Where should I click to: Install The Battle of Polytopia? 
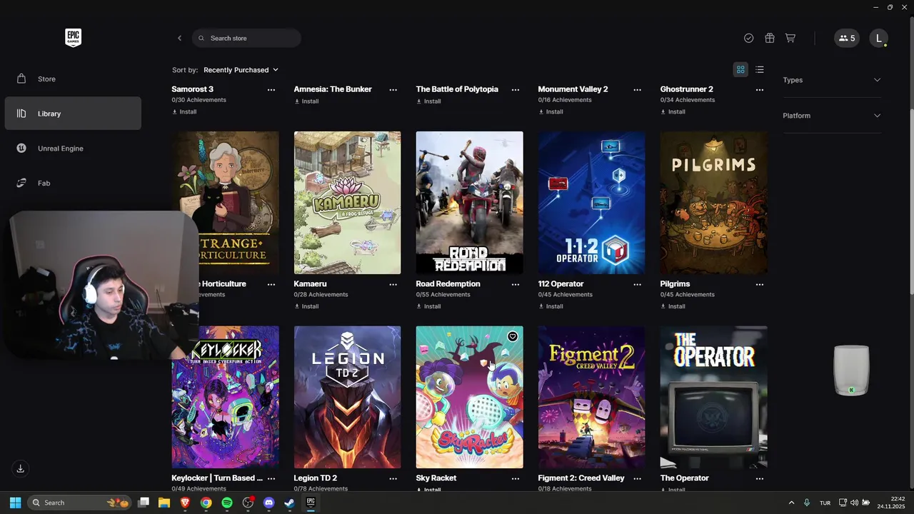click(428, 101)
